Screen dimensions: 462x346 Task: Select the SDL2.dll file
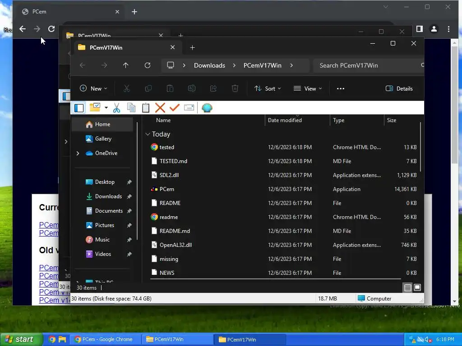click(x=284, y=175)
